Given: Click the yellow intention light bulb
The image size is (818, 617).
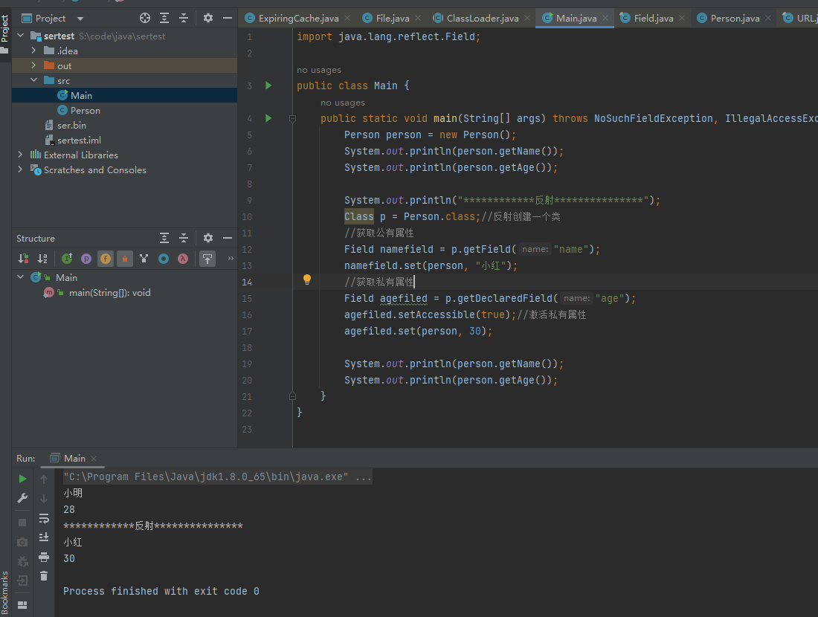Looking at the screenshot, I should point(306,280).
